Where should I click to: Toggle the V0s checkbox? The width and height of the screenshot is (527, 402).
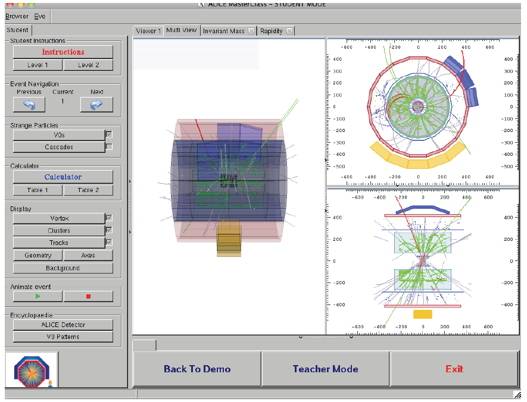108,135
